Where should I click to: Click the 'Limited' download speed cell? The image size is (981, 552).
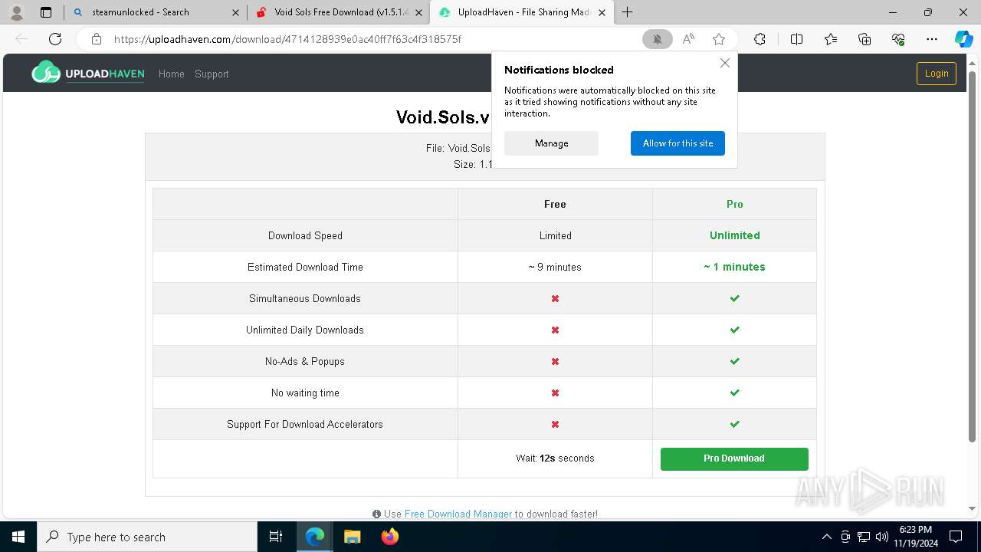pos(555,235)
